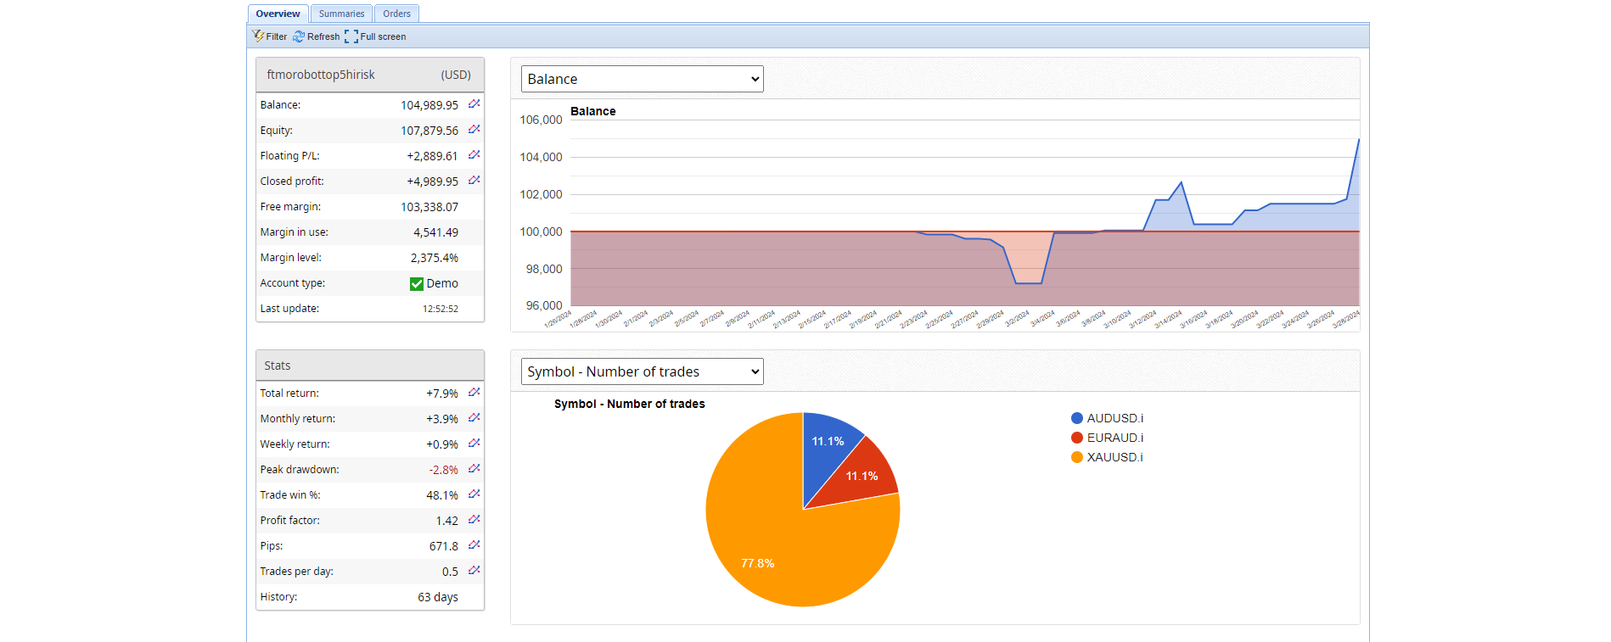Screen dimensions: 1611x642
Task: Switch to the Orders tab
Action: coord(396,14)
